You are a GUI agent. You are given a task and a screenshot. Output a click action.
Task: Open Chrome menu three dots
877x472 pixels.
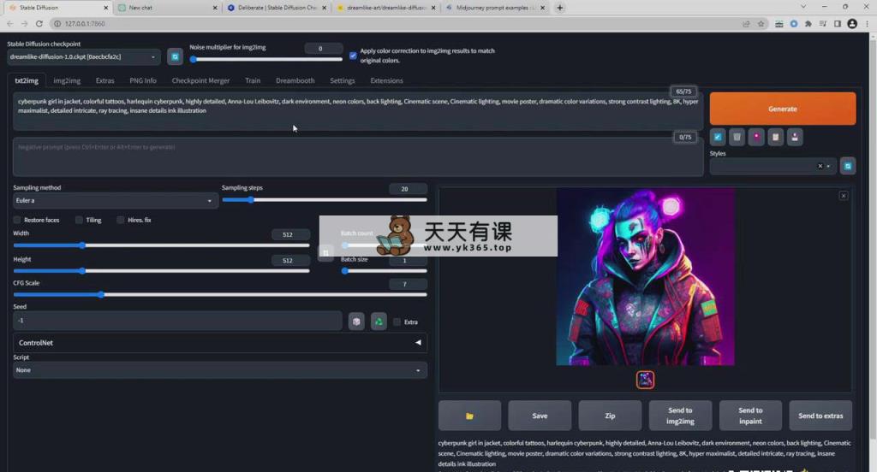(868, 23)
